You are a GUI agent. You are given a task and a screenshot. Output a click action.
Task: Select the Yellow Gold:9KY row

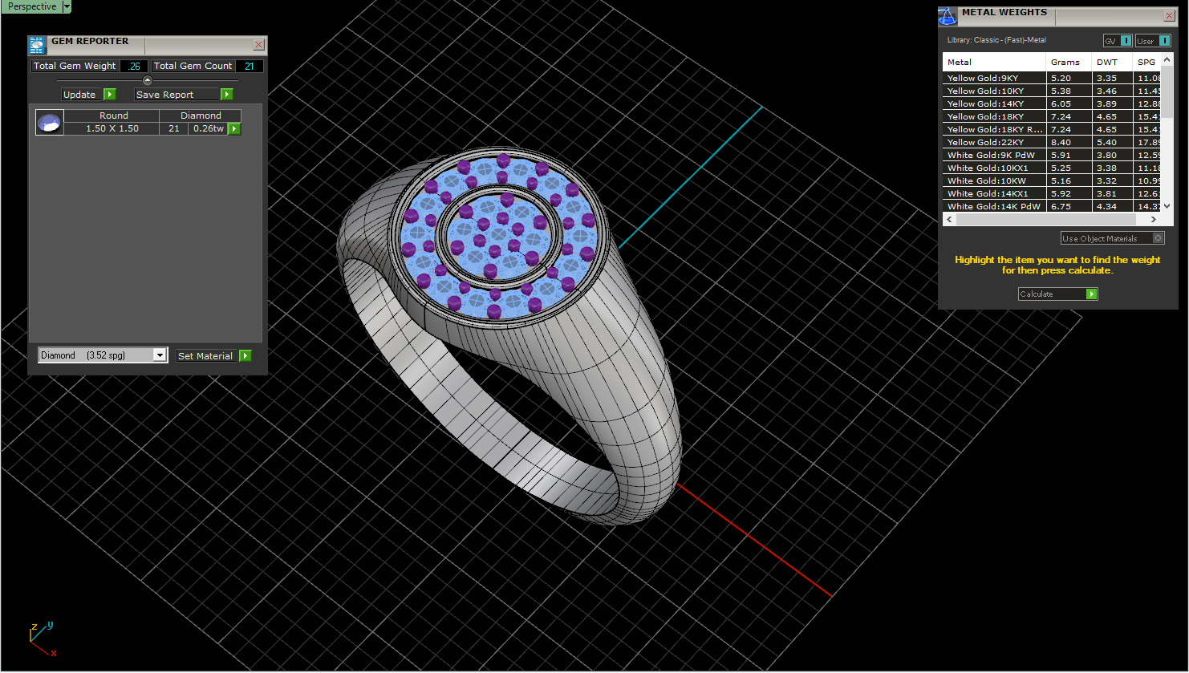pos(1052,79)
